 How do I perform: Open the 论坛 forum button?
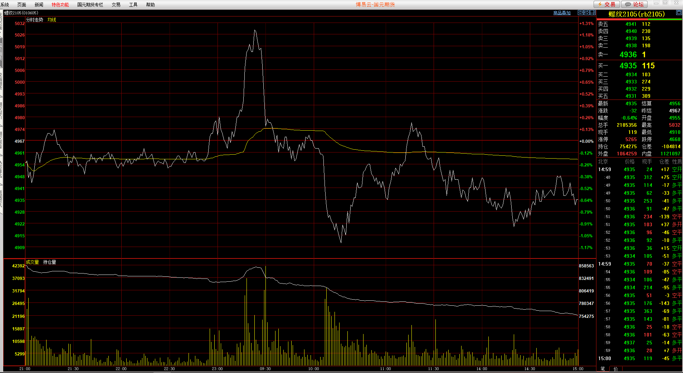point(634,4)
